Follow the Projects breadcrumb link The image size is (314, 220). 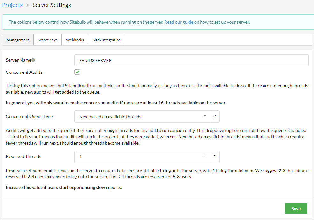tap(12, 5)
